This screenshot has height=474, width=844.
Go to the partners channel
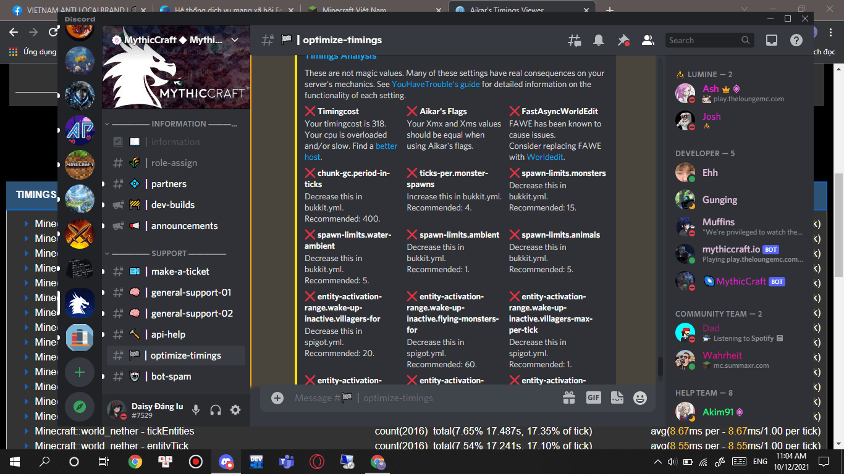[176, 184]
